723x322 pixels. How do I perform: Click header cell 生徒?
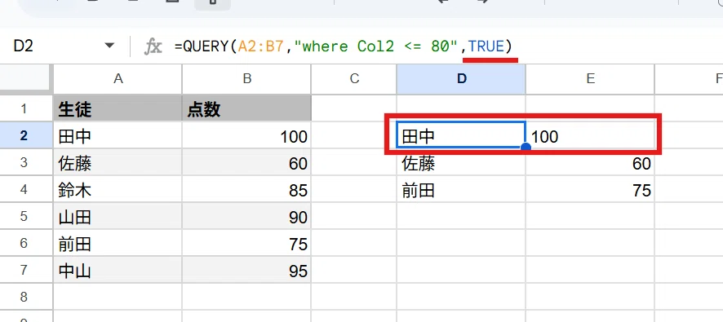pyautogui.click(x=118, y=108)
